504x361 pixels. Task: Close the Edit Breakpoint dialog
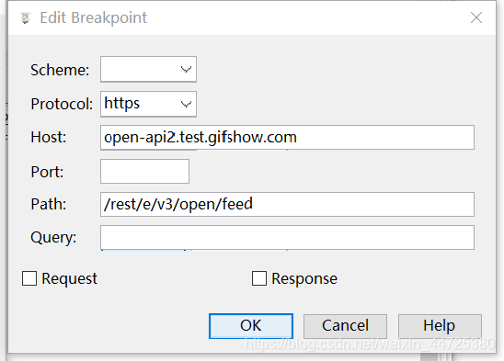[x=476, y=17]
